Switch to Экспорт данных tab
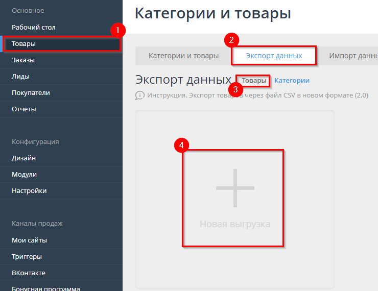The height and width of the screenshot is (291, 378). [273, 56]
